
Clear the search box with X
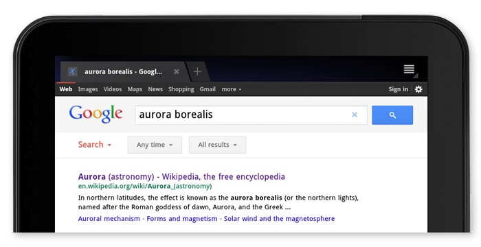[x=355, y=115]
